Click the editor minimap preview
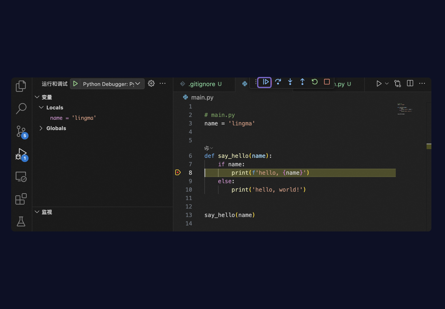Image resolution: width=445 pixels, height=309 pixels. tap(405, 109)
